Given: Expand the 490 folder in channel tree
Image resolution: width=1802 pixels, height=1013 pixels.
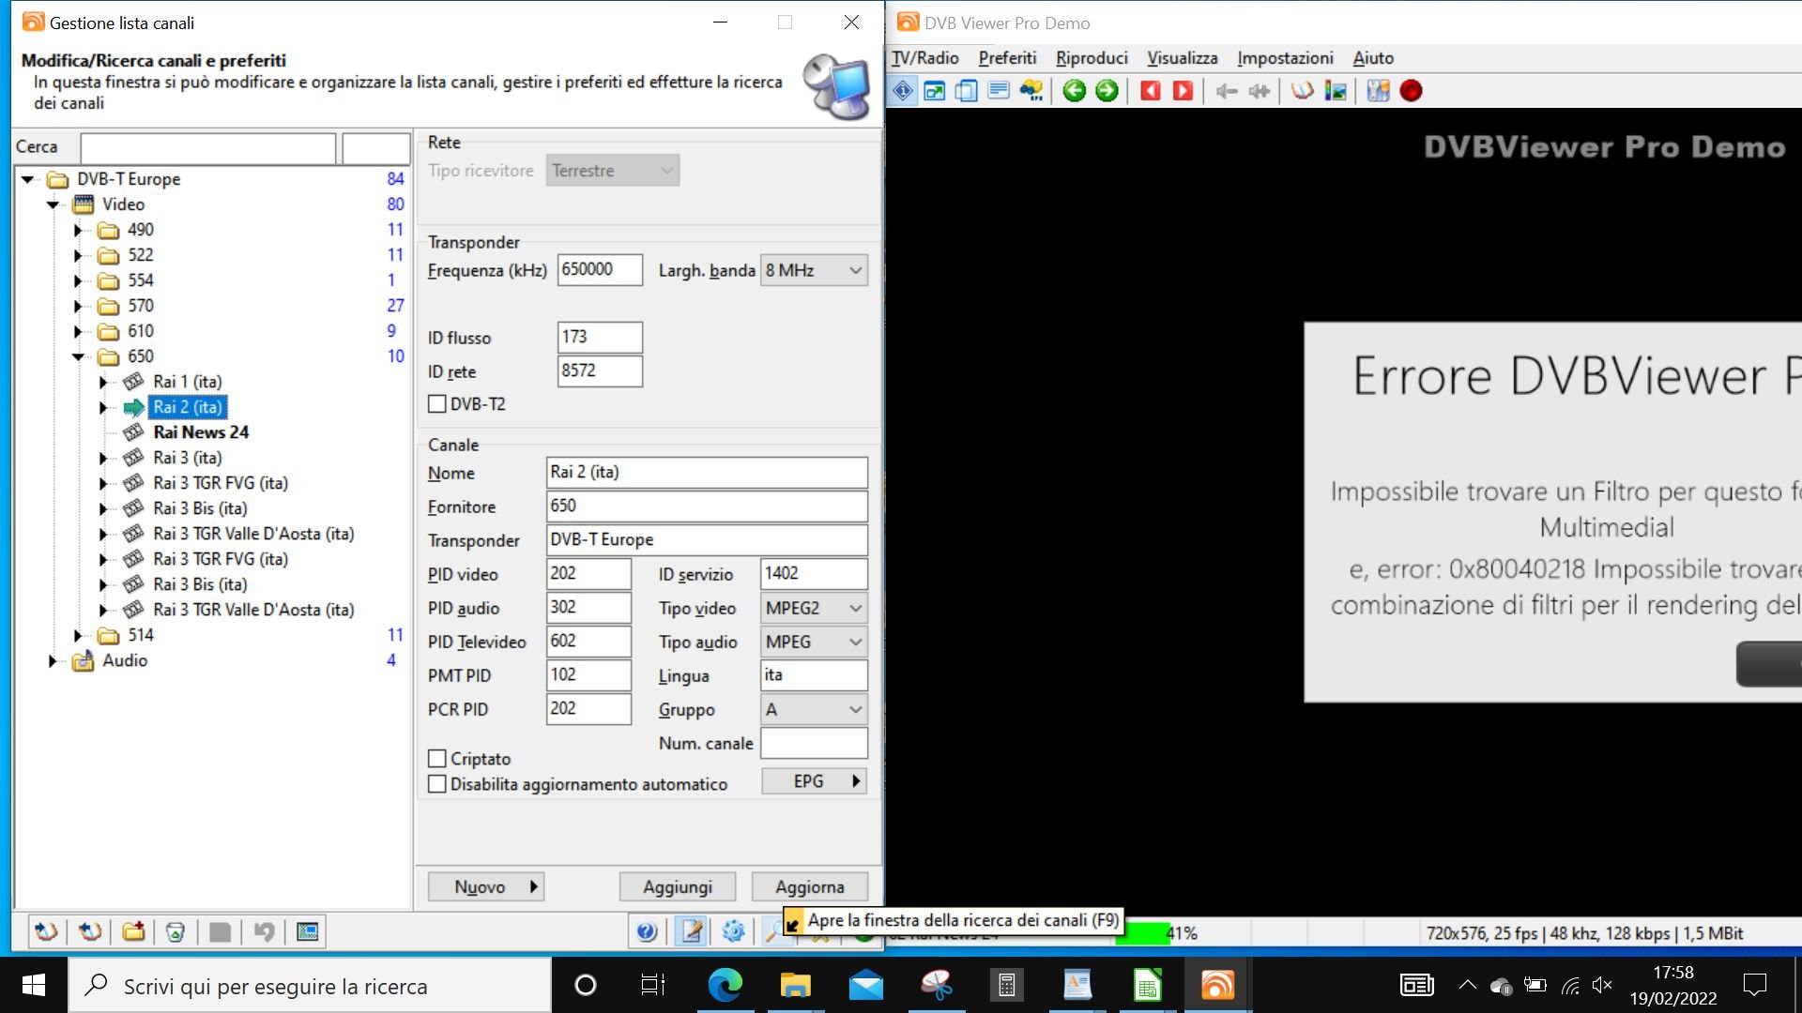Looking at the screenshot, I should pyautogui.click(x=79, y=230).
